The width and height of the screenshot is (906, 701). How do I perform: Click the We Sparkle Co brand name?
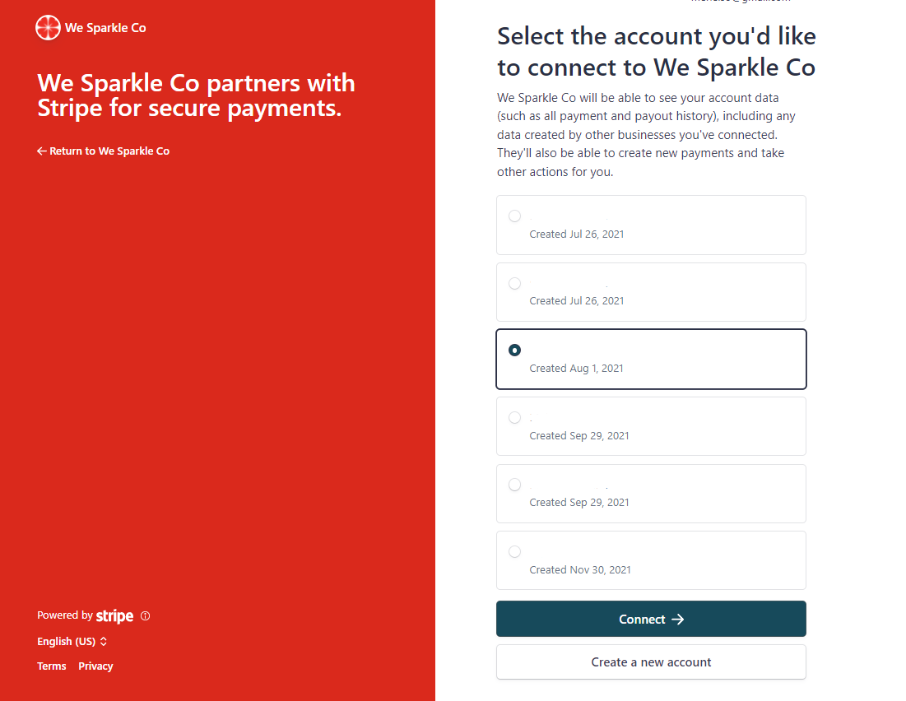105,28
